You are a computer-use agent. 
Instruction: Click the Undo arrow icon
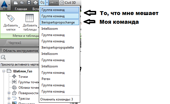point(42,2)
